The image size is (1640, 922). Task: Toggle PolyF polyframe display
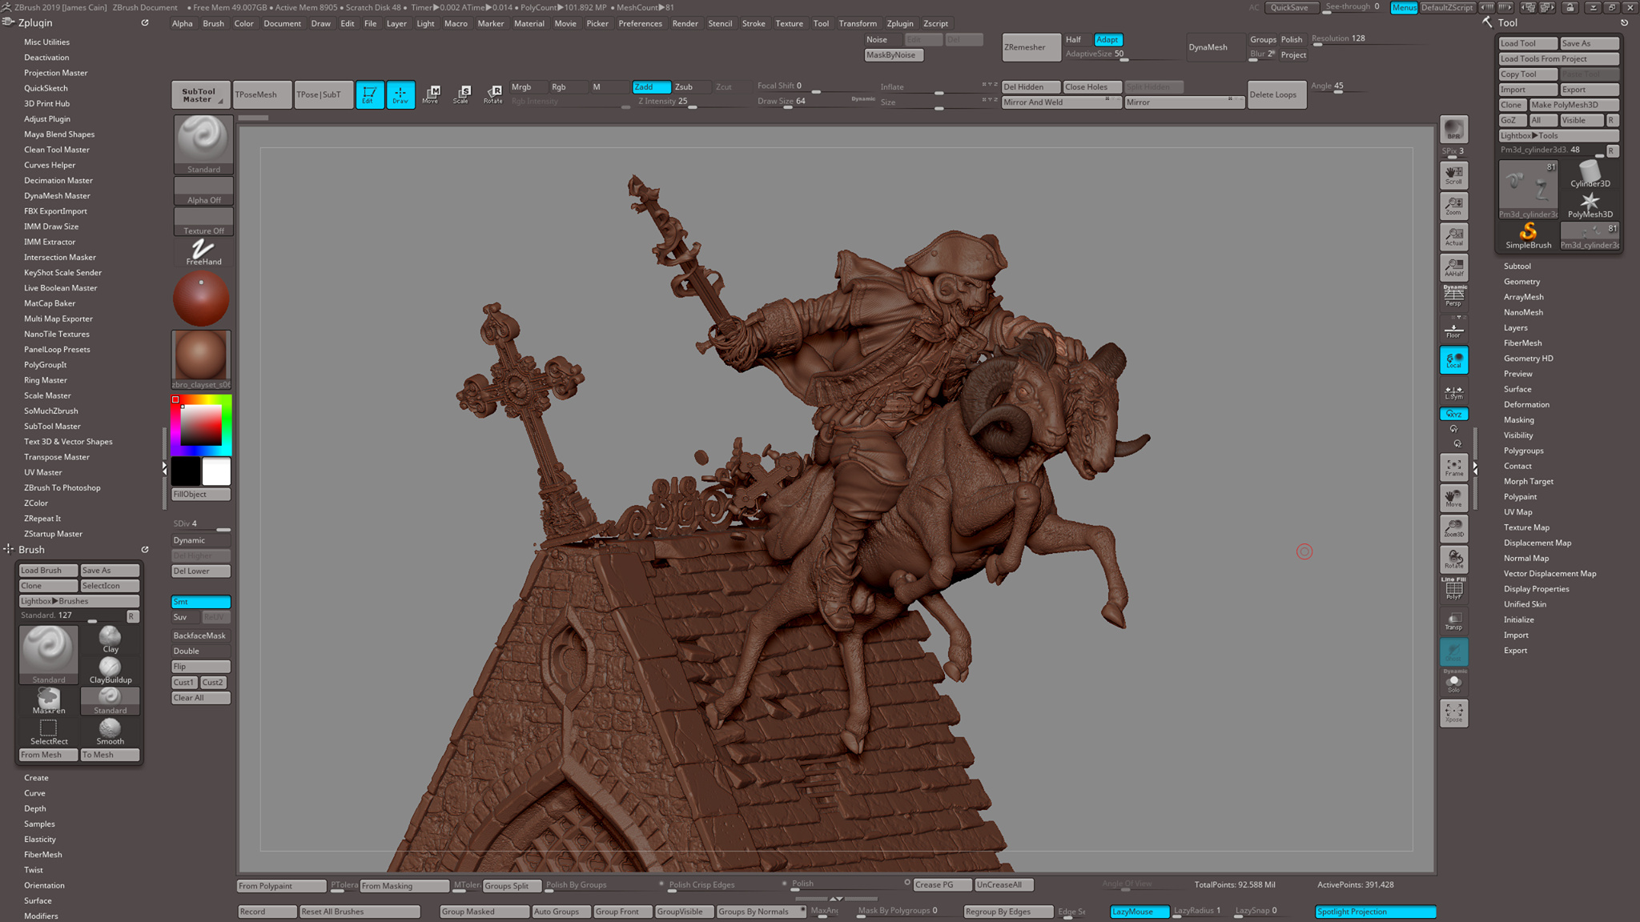pyautogui.click(x=1453, y=590)
